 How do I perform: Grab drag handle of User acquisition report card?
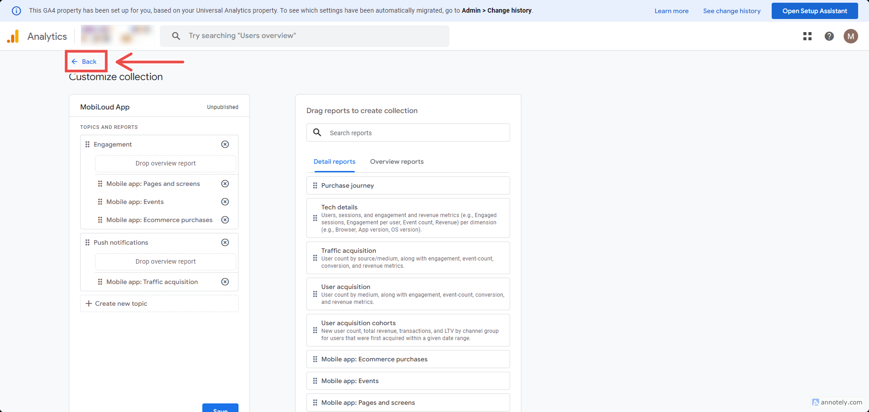tap(315, 294)
